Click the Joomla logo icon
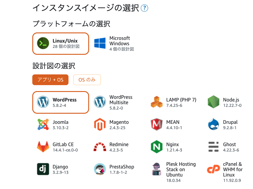 tap(43, 124)
